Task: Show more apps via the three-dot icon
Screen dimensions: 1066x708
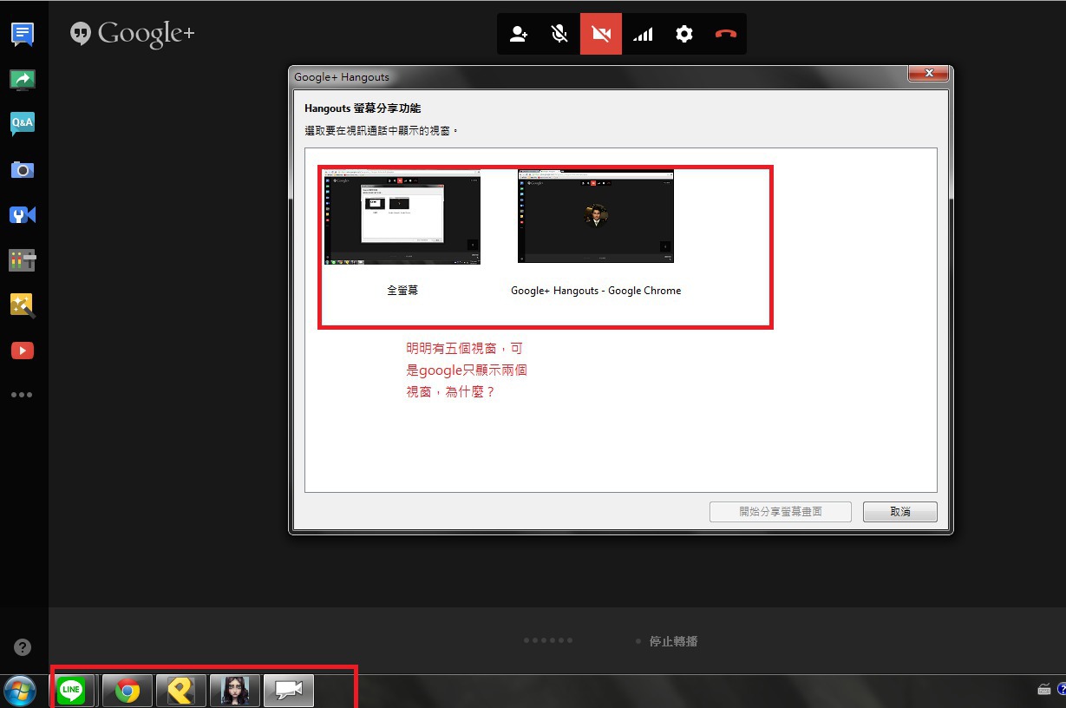Action: (23, 395)
